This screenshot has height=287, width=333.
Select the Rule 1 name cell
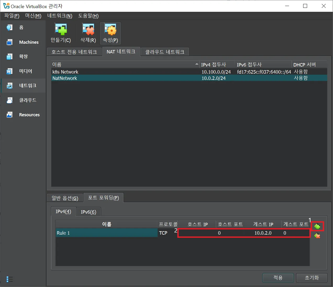click(x=106, y=233)
